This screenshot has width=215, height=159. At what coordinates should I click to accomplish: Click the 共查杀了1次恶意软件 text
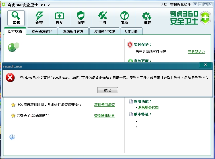pyautogui.click(x=33, y=115)
